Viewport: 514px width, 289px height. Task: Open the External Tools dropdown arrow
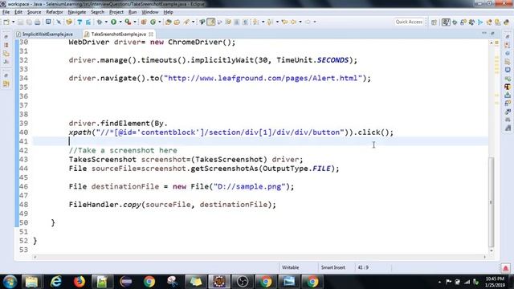[135, 22]
